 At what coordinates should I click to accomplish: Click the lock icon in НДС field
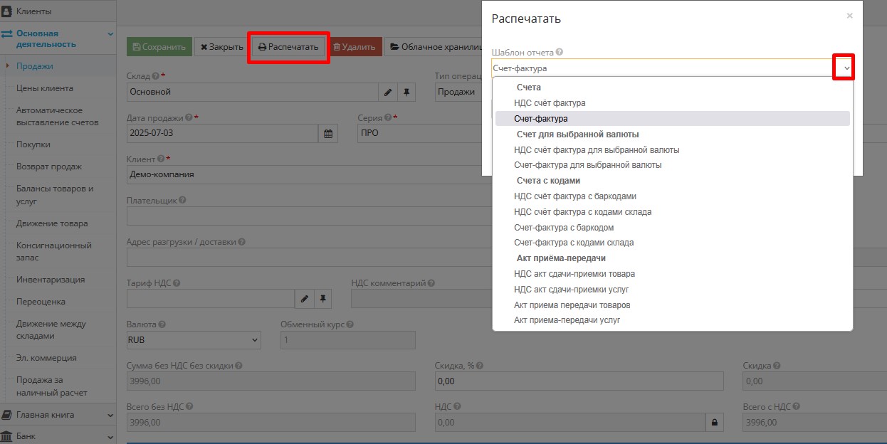click(x=714, y=423)
